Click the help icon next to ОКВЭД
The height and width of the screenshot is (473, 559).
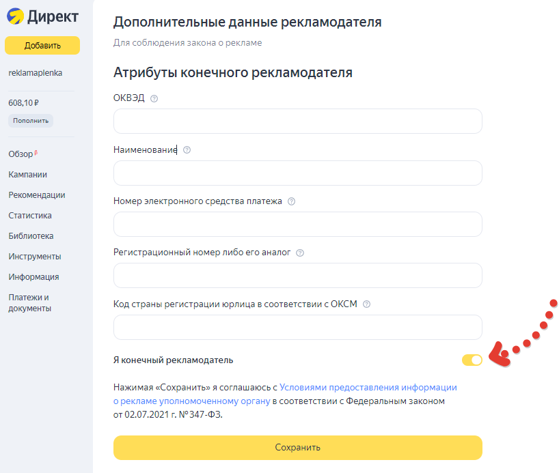point(154,98)
